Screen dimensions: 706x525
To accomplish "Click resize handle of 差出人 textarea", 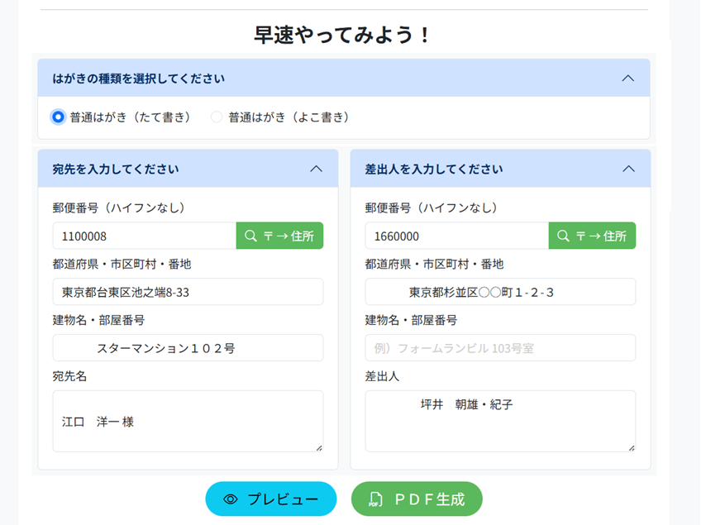I will [632, 448].
